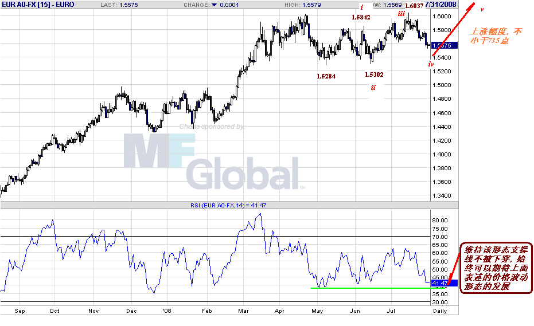Click the 1.4600 price axis label

coord(442,113)
